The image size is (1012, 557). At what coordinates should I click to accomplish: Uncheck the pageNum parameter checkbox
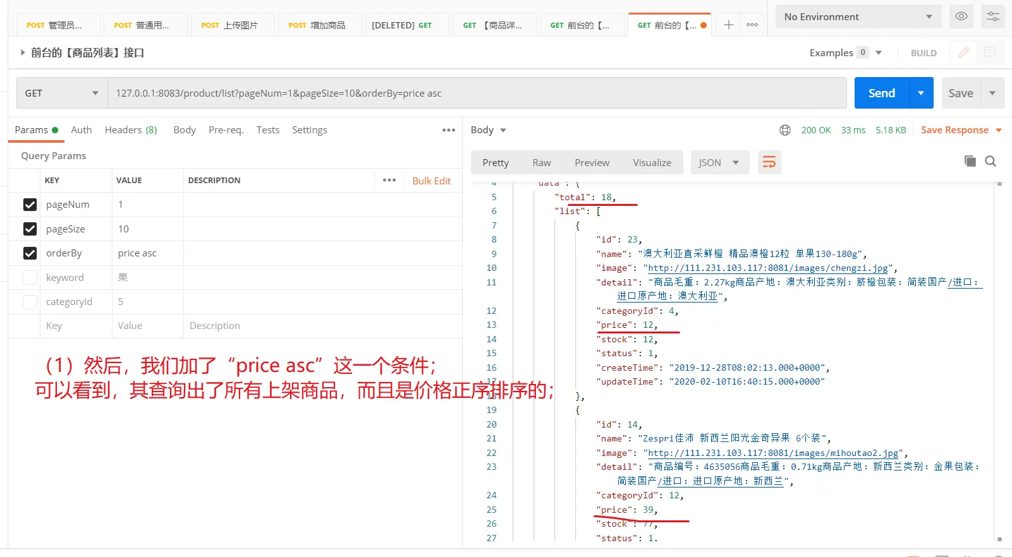(30, 205)
